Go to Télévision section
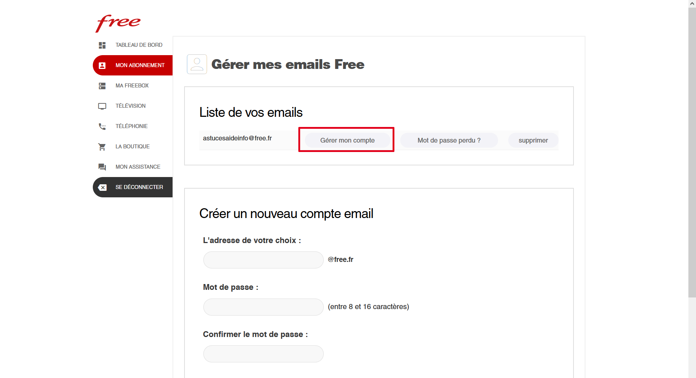The height and width of the screenshot is (378, 696). pos(133,106)
